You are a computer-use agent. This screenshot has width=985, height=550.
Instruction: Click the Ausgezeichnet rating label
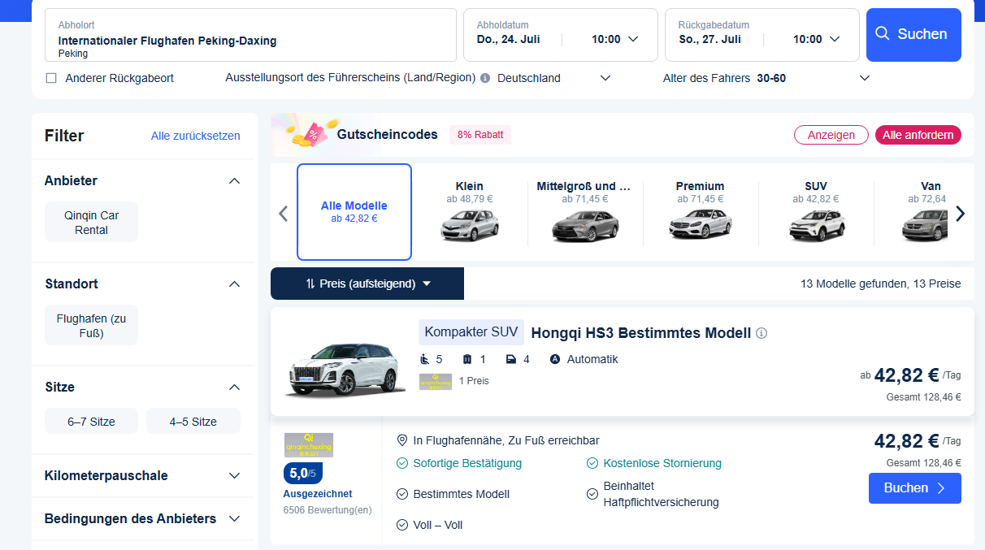point(318,494)
